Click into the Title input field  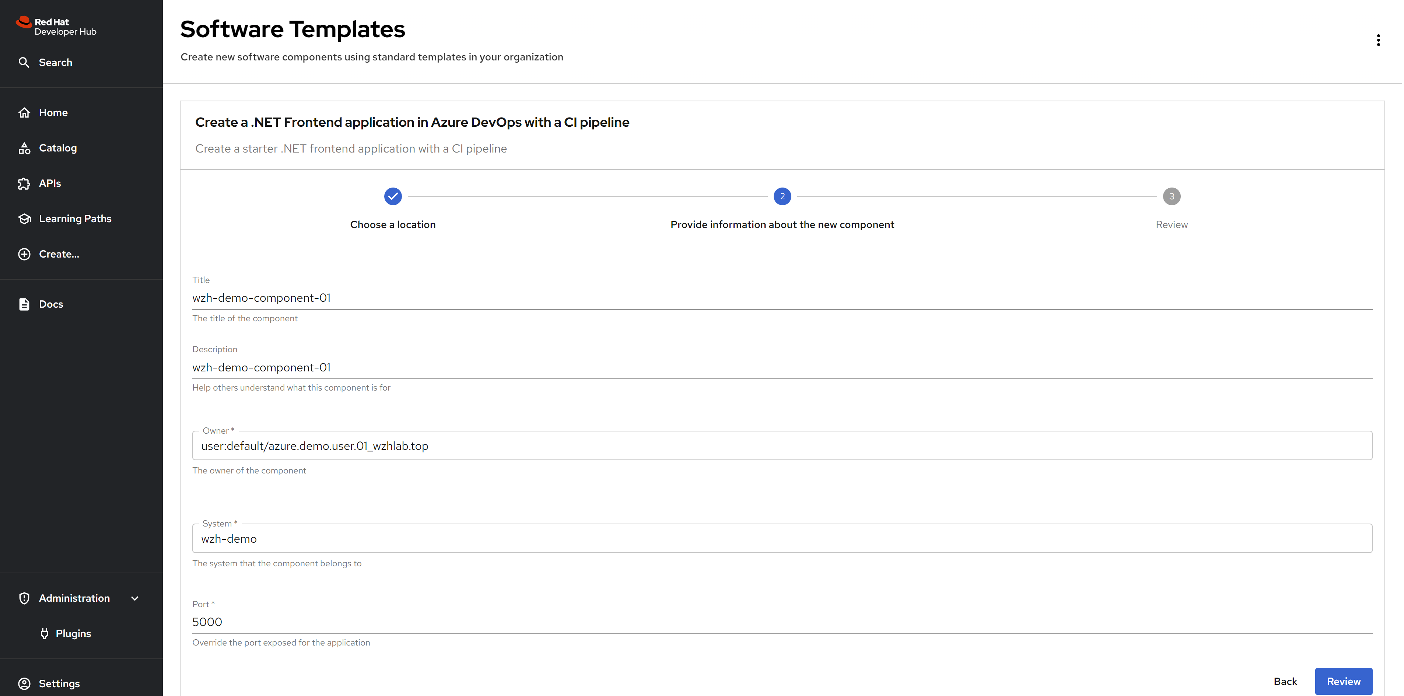coord(781,298)
